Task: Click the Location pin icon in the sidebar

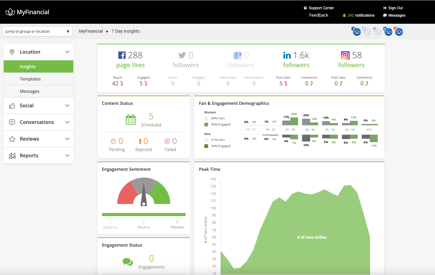Action: [x=11, y=52]
